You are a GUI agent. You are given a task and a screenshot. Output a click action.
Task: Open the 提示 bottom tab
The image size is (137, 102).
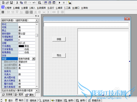tap(9, 101)
